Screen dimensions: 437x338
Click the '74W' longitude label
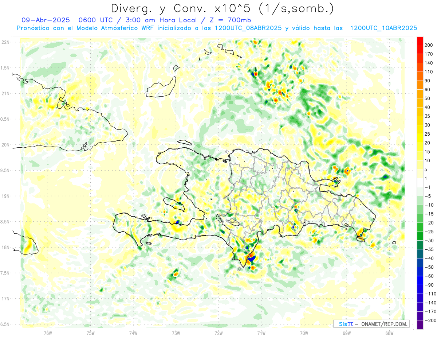133,333
